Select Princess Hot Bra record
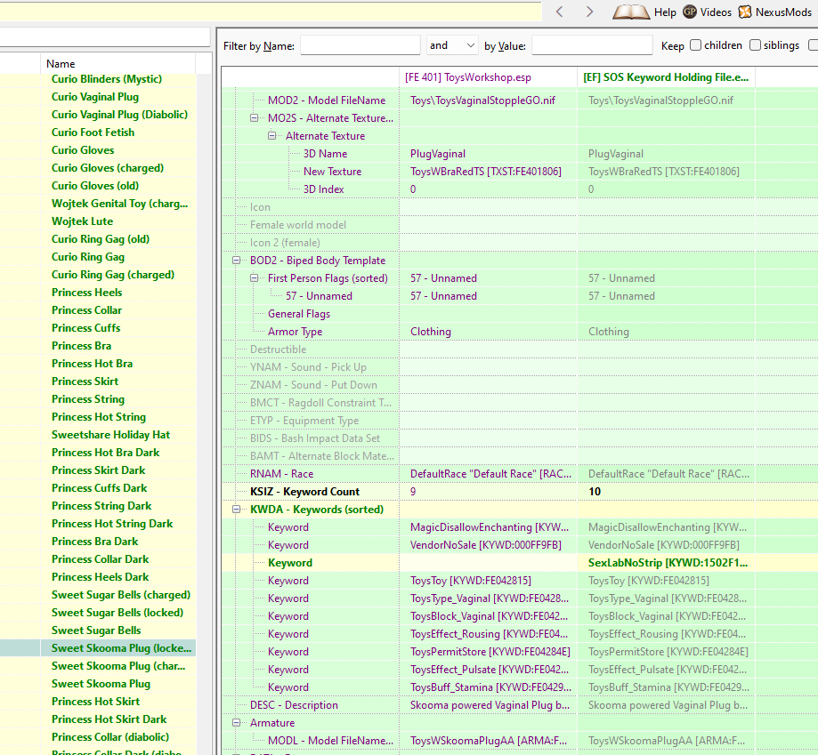Image resolution: width=818 pixels, height=755 pixels. click(92, 364)
